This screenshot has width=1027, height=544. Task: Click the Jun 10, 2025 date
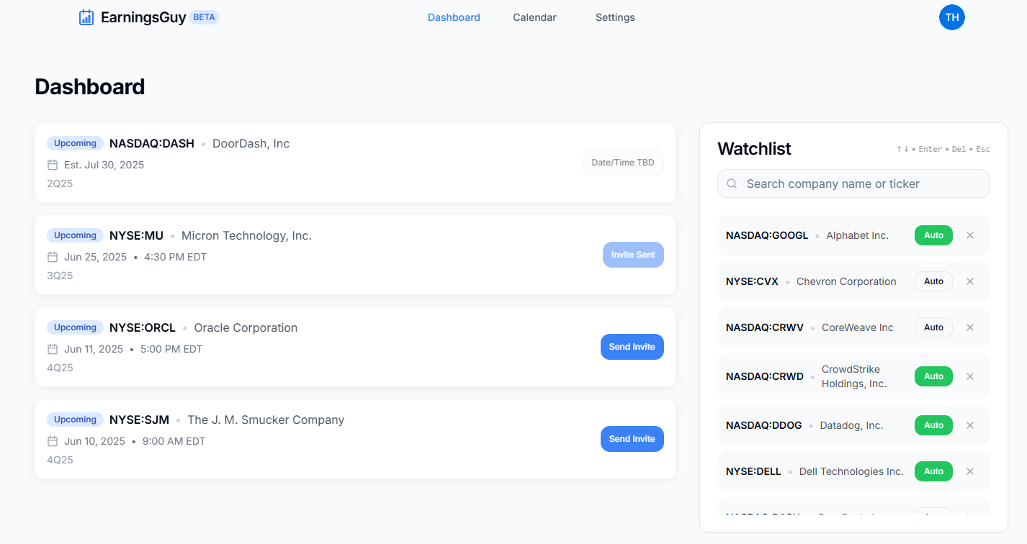(94, 441)
